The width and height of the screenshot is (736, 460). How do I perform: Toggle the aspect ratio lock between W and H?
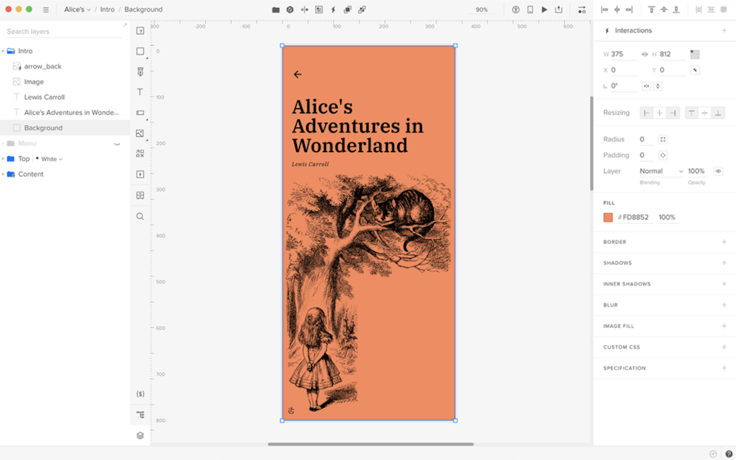pos(644,55)
